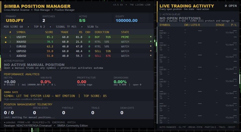241x132 pixels.
Task: Click the SIGNAL TF M15 setting
Action: pos(66,27)
